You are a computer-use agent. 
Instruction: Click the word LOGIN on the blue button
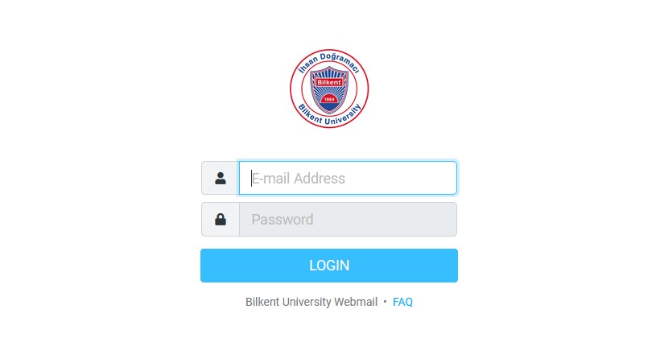coord(329,266)
